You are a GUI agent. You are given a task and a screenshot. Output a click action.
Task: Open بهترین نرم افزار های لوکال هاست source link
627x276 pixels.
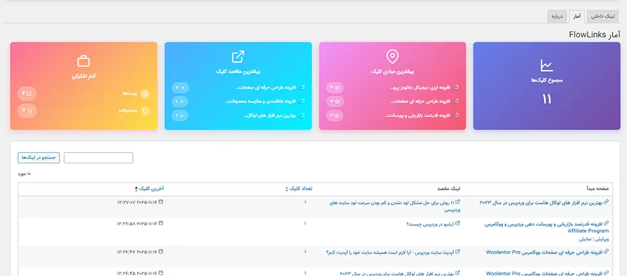click(x=540, y=203)
